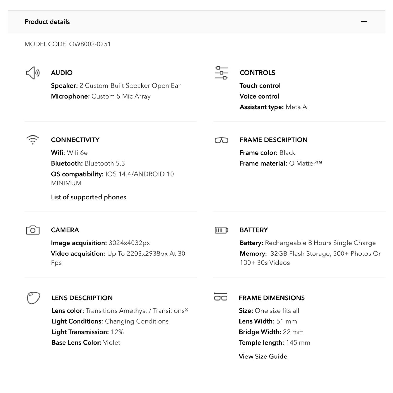Click the BATTERY section heading

(254, 230)
